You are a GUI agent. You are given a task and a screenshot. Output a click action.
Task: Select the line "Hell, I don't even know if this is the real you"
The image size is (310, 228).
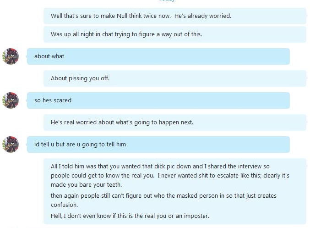coord(130,216)
